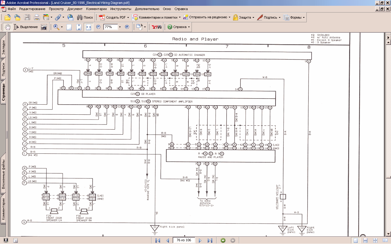Screen dimensions: 391x244
Task: Go to the next page
Action: tap(200, 240)
